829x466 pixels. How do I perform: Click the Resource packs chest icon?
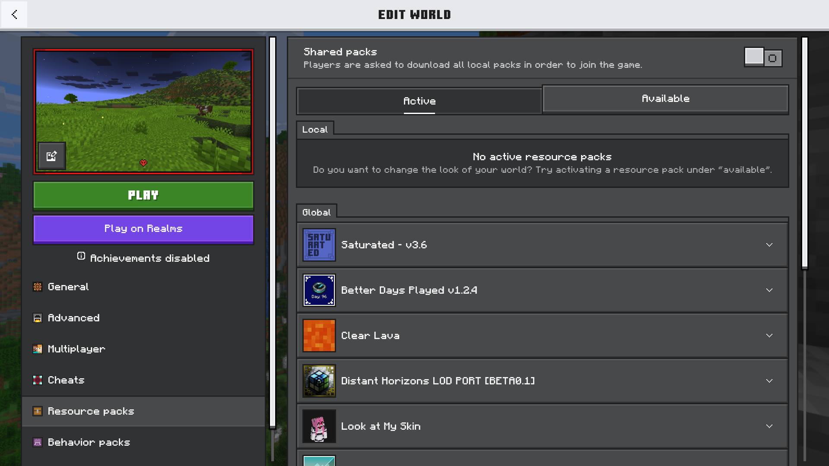pos(38,411)
